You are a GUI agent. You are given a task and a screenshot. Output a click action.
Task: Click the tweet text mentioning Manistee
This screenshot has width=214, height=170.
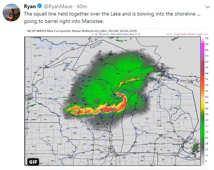click(x=112, y=17)
